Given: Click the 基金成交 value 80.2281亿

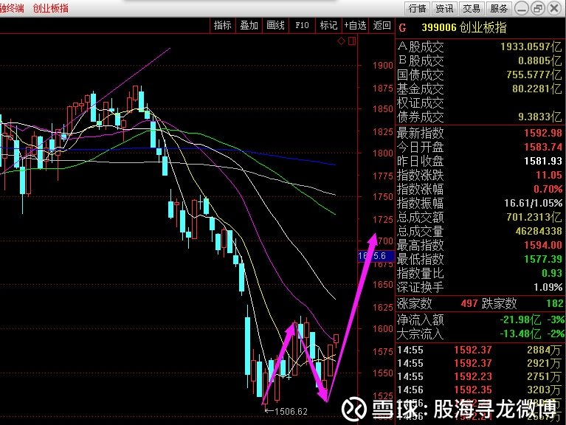Looking at the screenshot, I should (x=536, y=89).
